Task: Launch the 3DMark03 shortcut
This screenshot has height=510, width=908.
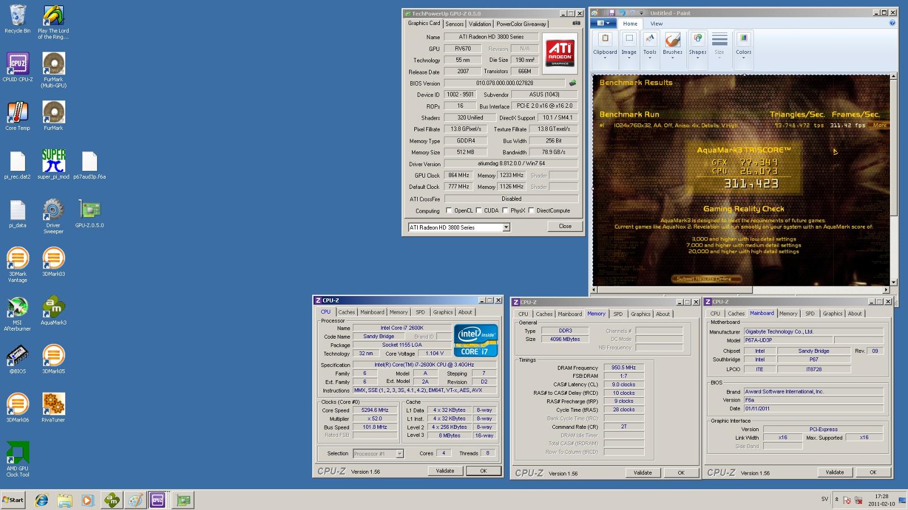Action: click(x=53, y=262)
